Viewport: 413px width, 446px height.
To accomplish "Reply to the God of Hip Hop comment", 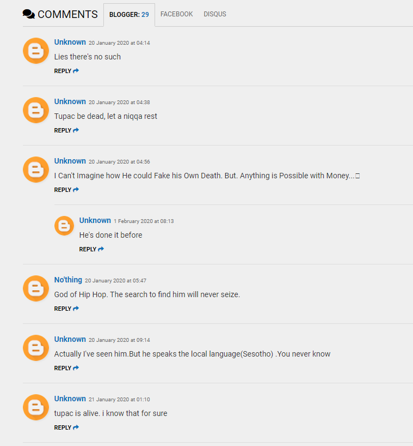I will (x=66, y=309).
